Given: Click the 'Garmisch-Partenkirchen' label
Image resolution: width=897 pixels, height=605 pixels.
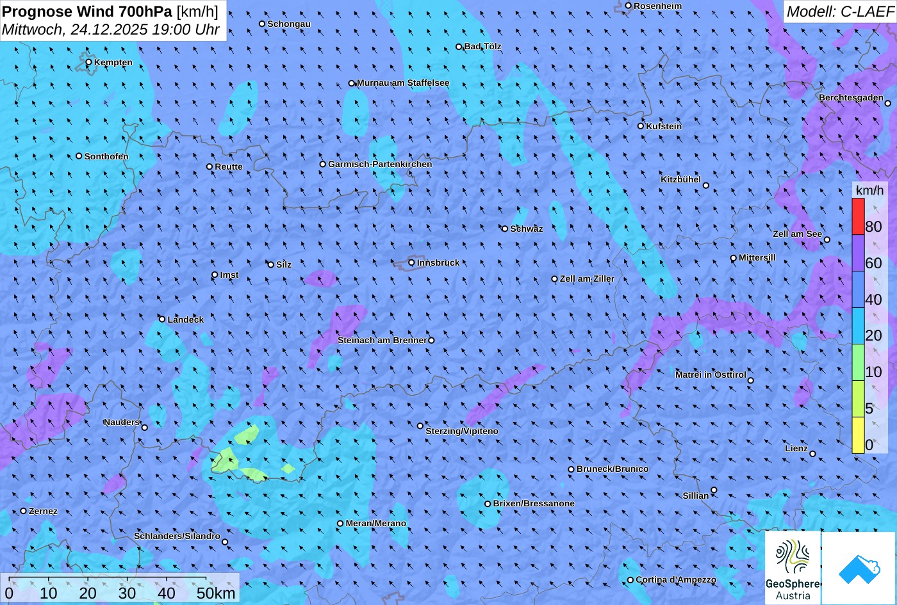Looking at the screenshot, I should tap(380, 164).
